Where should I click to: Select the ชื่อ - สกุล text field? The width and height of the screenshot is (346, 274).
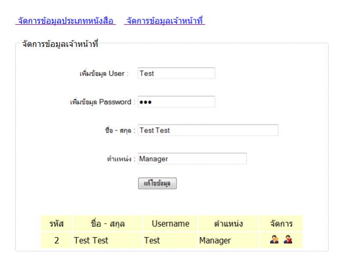(207, 130)
